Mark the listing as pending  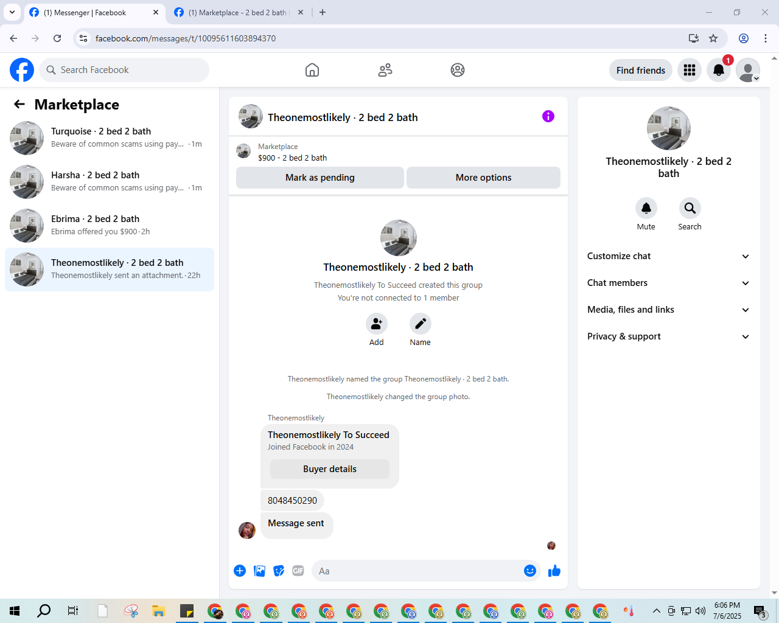coord(320,178)
